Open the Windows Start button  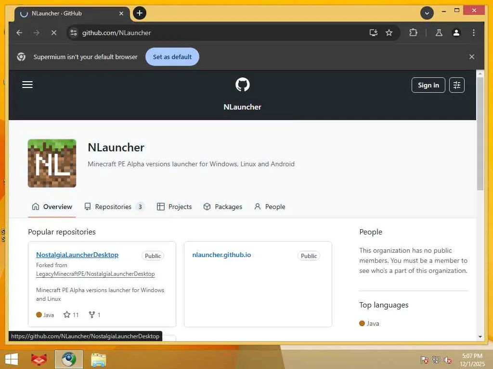12,359
